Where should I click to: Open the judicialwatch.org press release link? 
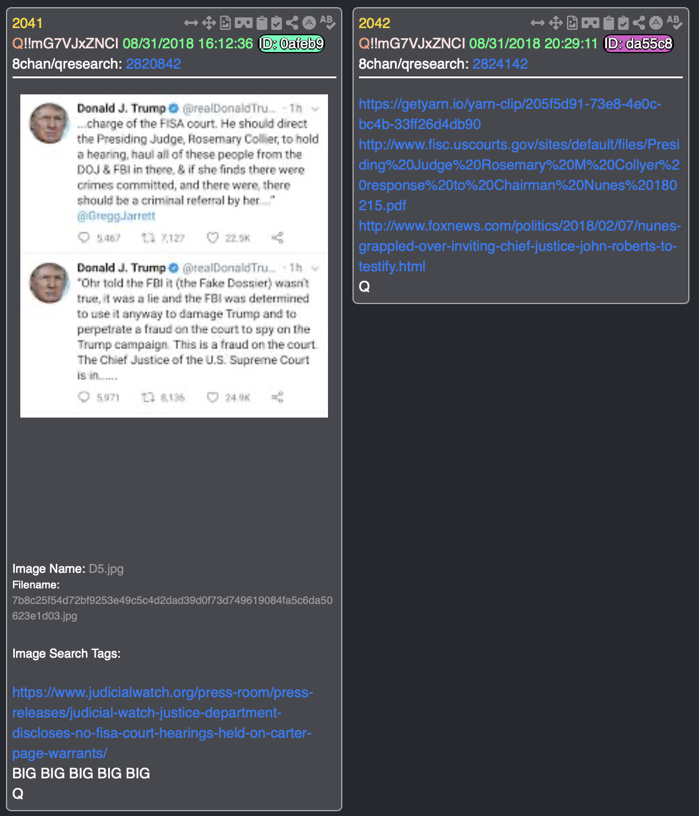pos(162,723)
